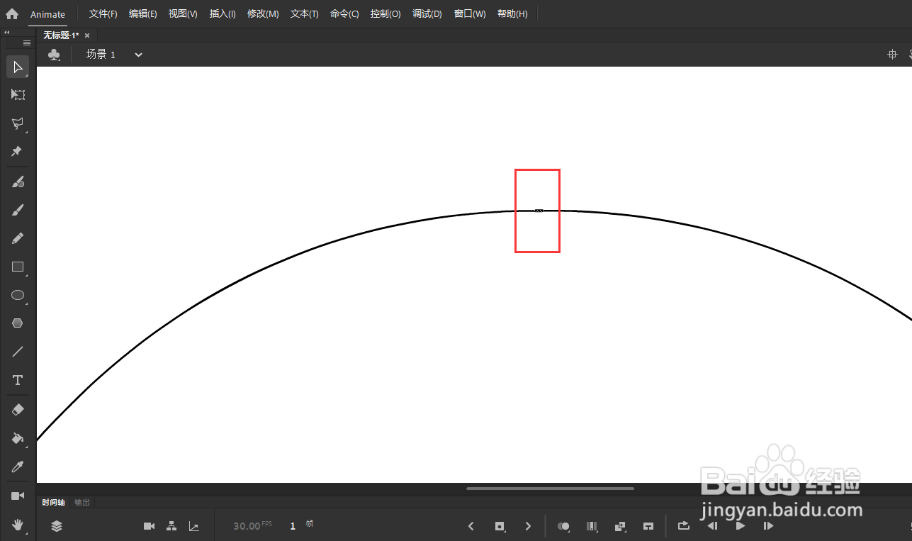Open the 控制(O) menu

tap(385, 14)
